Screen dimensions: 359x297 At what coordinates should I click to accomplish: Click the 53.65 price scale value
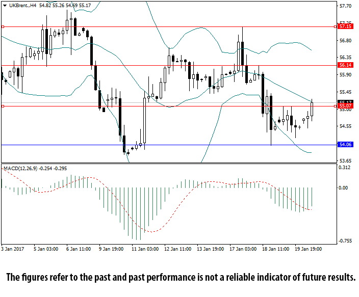345,160
